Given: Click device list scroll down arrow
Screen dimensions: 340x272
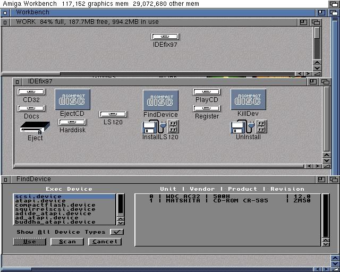Looking at the screenshot, I should point(121,223).
